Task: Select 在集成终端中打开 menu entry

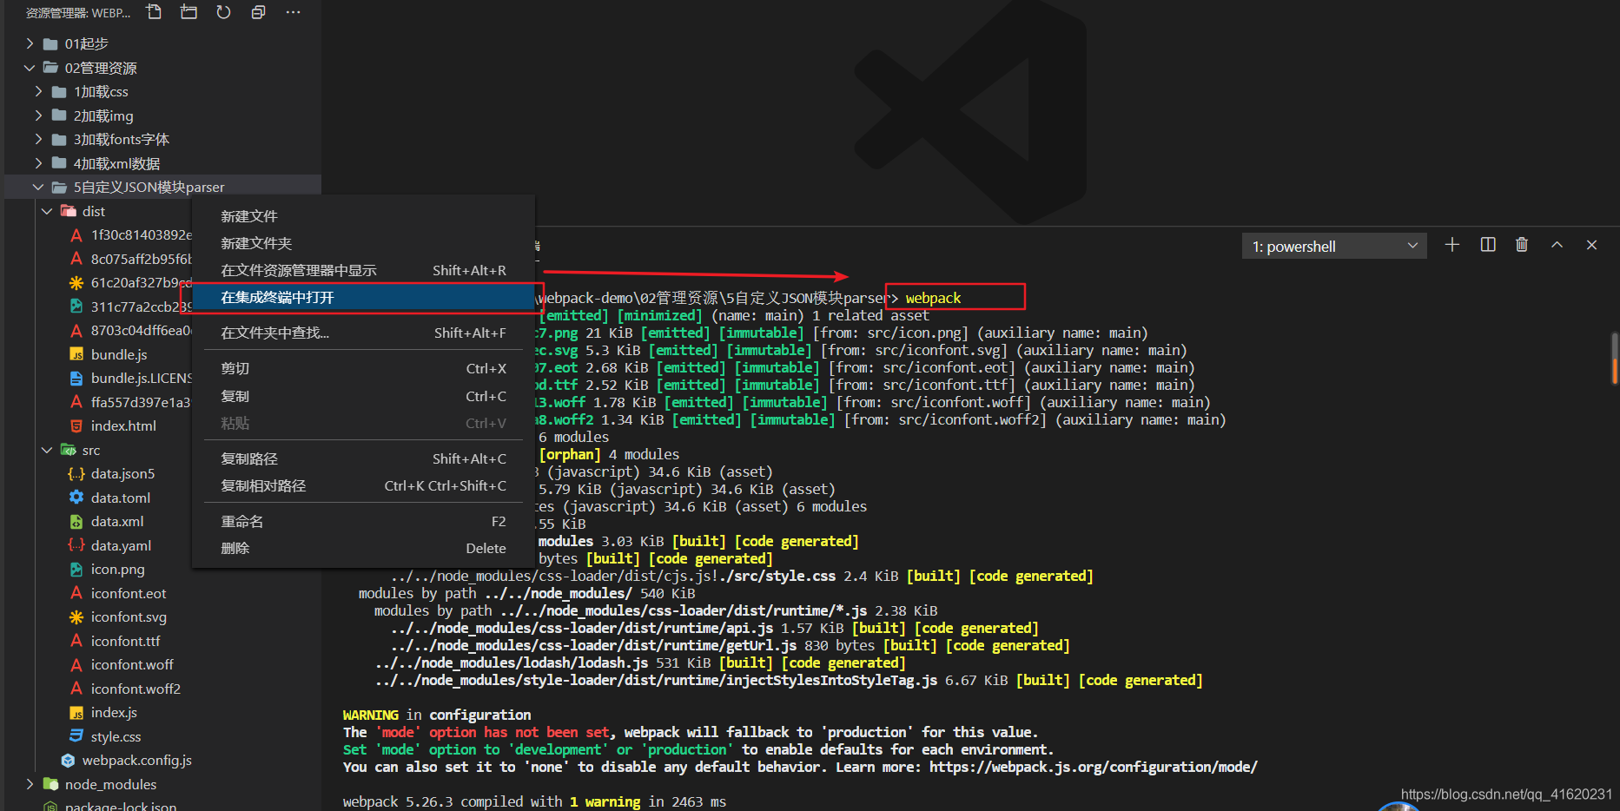Action: (363, 297)
